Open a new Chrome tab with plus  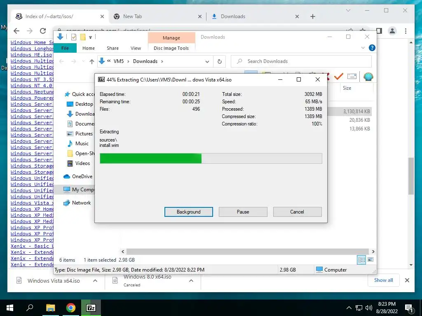click(312, 16)
